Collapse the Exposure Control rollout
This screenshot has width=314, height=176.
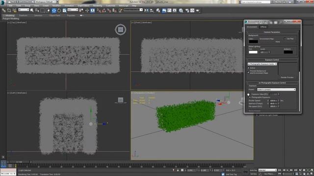[272, 60]
